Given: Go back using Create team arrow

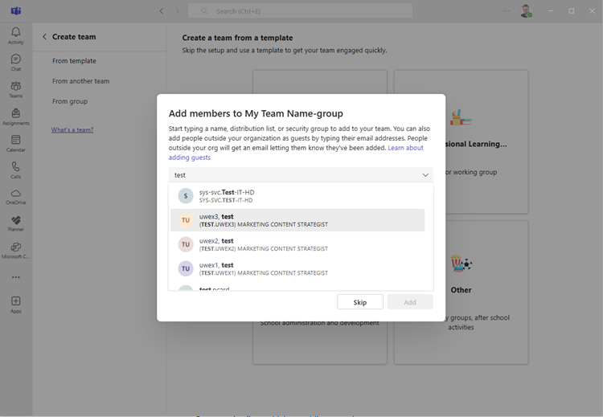Looking at the screenshot, I should click(44, 37).
